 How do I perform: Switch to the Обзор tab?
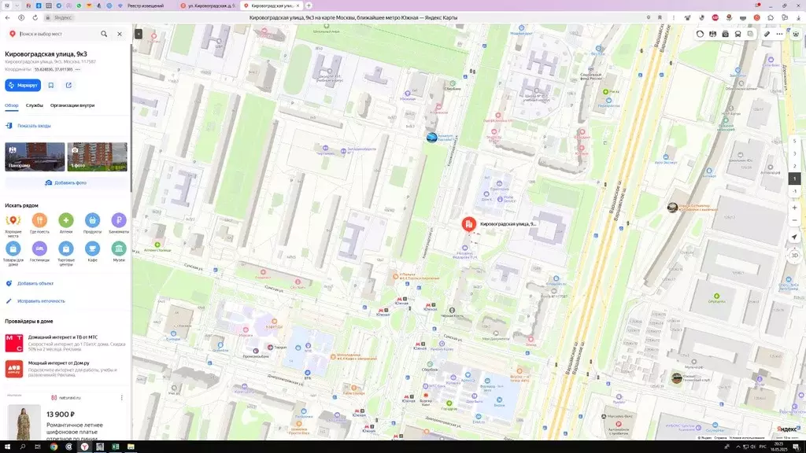pos(12,105)
